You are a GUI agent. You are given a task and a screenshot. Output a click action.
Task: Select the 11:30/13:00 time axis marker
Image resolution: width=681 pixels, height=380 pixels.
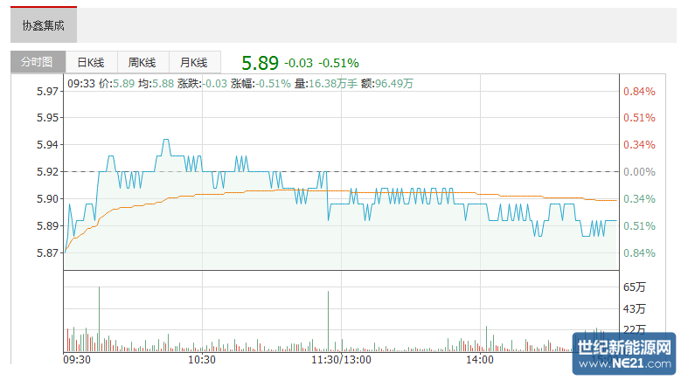[341, 359]
